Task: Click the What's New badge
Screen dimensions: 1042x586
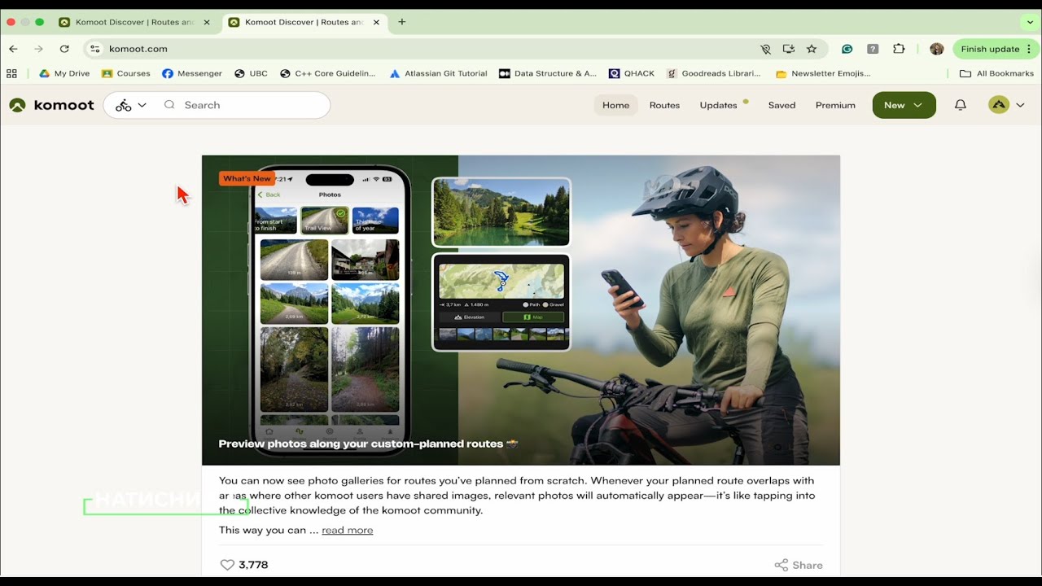Action: click(x=247, y=178)
